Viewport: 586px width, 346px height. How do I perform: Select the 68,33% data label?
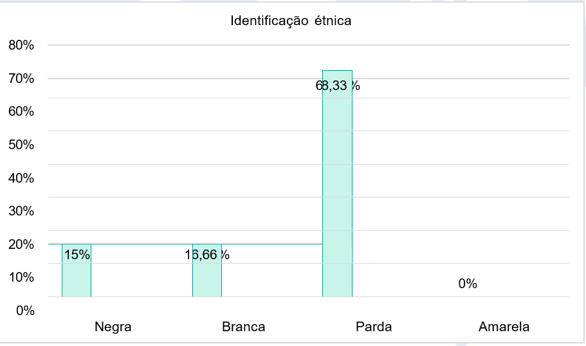(x=338, y=86)
